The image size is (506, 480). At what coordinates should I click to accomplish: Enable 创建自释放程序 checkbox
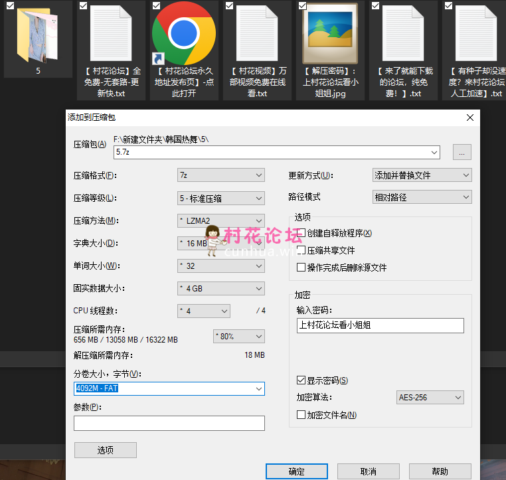pyautogui.click(x=301, y=233)
